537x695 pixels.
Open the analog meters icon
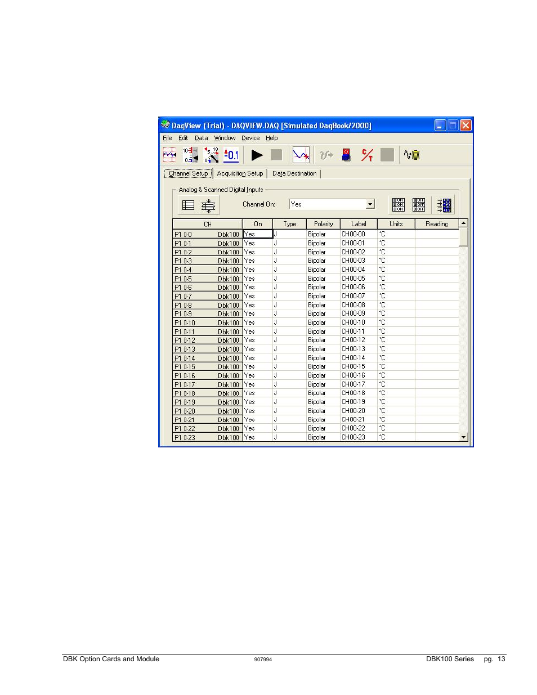pyautogui.click(x=211, y=155)
